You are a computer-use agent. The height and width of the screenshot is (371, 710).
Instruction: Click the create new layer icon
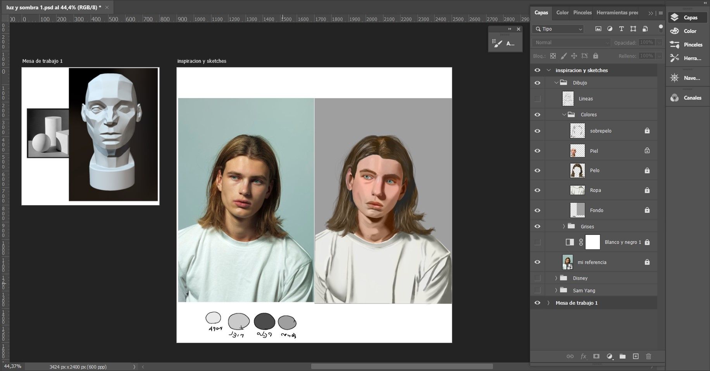pos(636,356)
